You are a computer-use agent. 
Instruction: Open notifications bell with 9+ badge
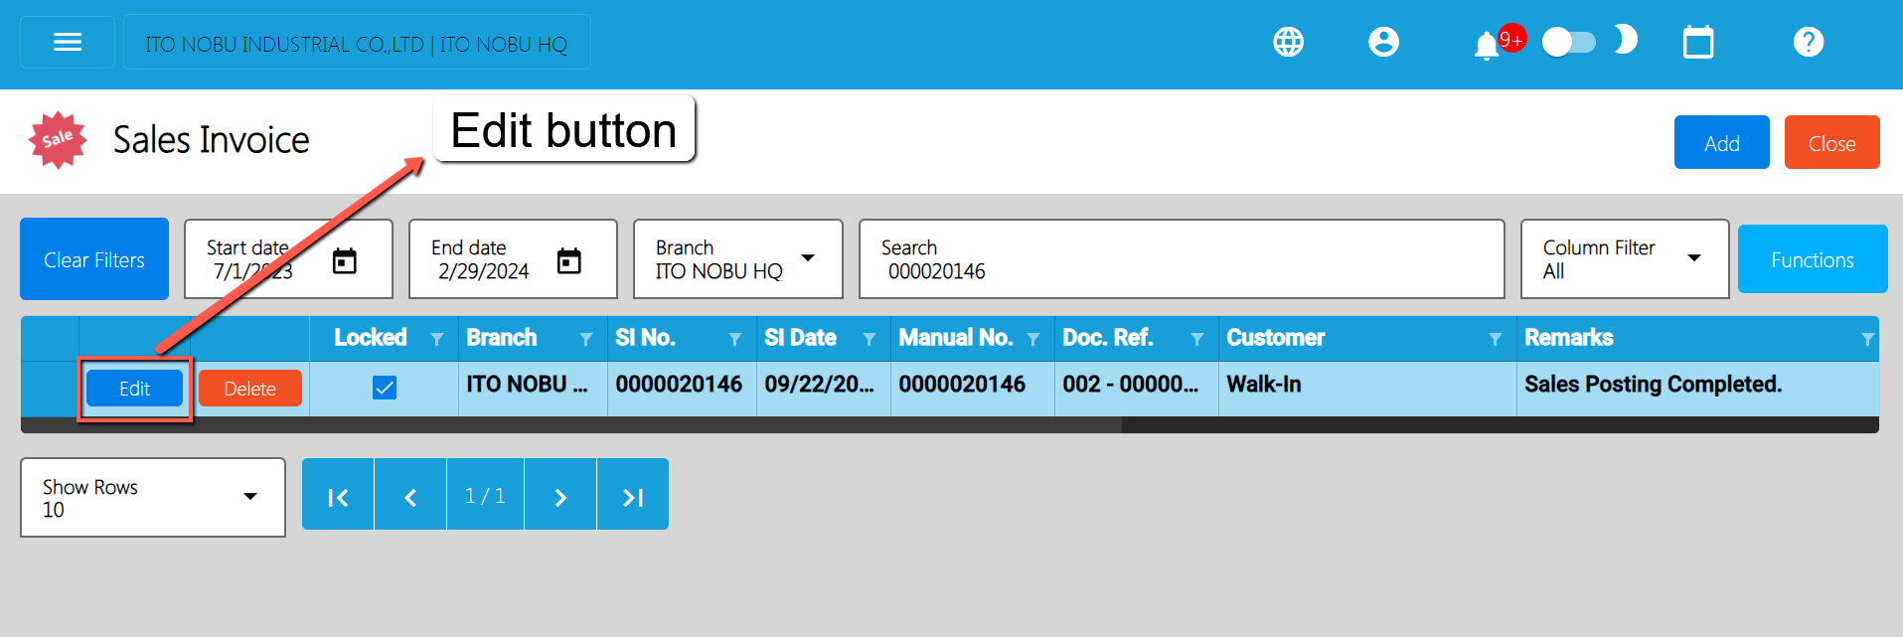pos(1487,45)
